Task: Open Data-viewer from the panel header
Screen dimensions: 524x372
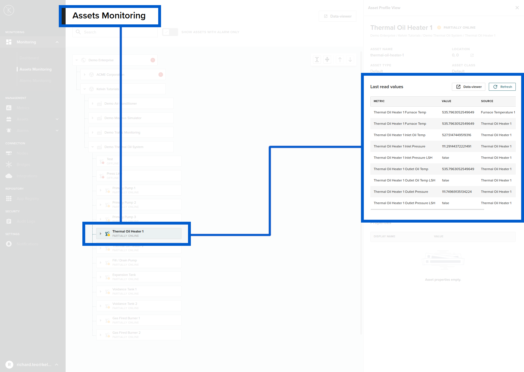Action: click(x=468, y=87)
